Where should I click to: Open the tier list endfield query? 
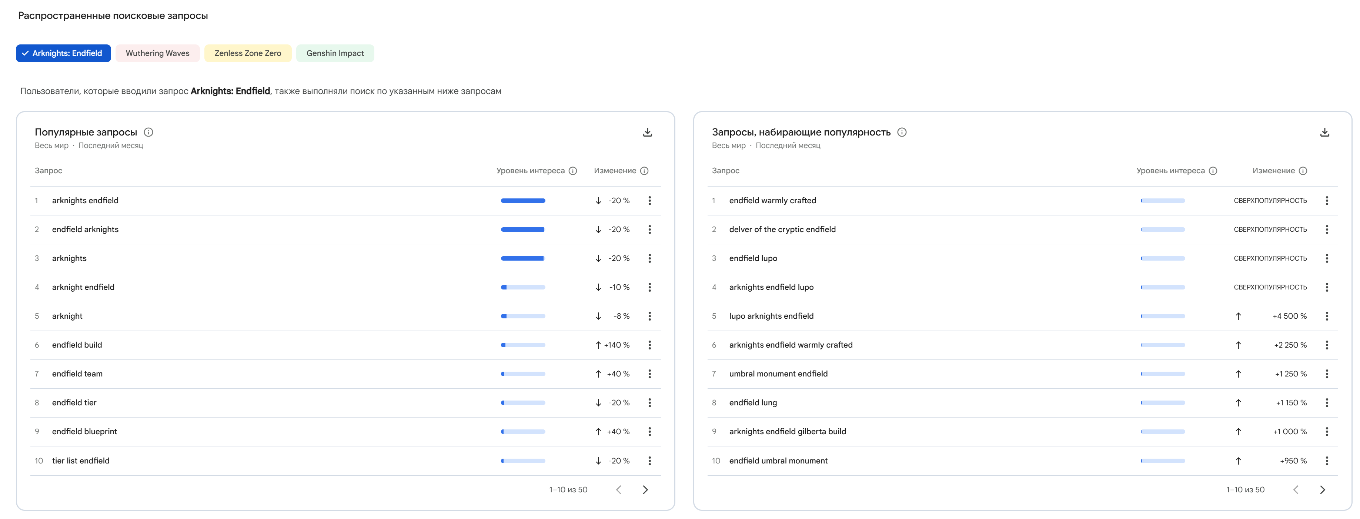pos(81,461)
